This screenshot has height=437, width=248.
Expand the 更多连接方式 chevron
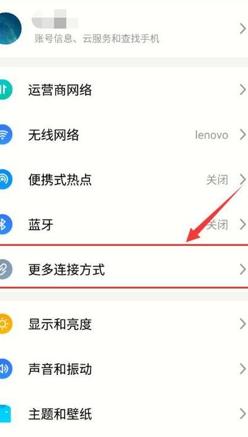242,269
